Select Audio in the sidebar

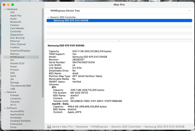point(13,19)
